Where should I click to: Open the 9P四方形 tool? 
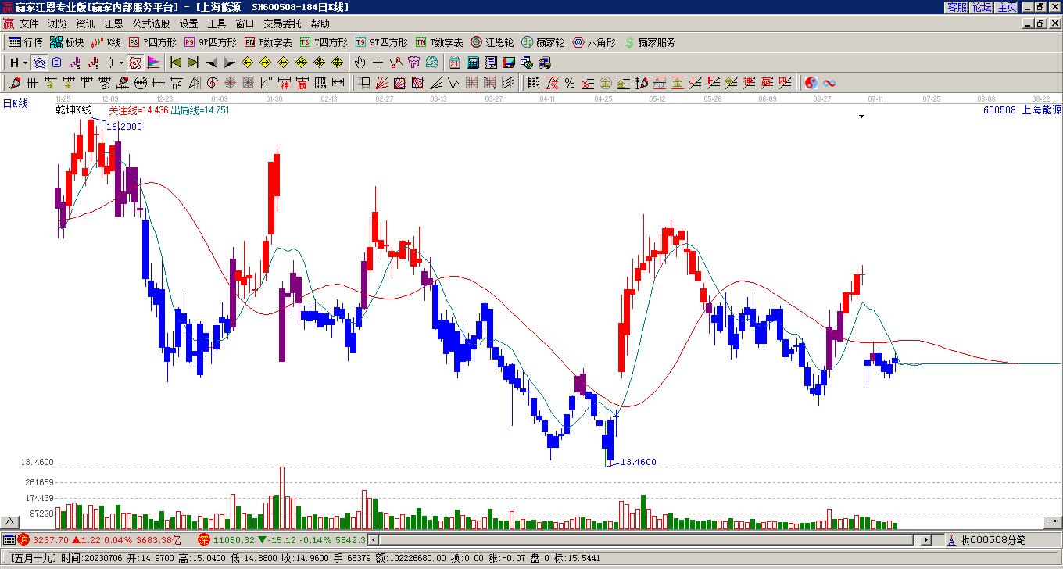[210, 42]
